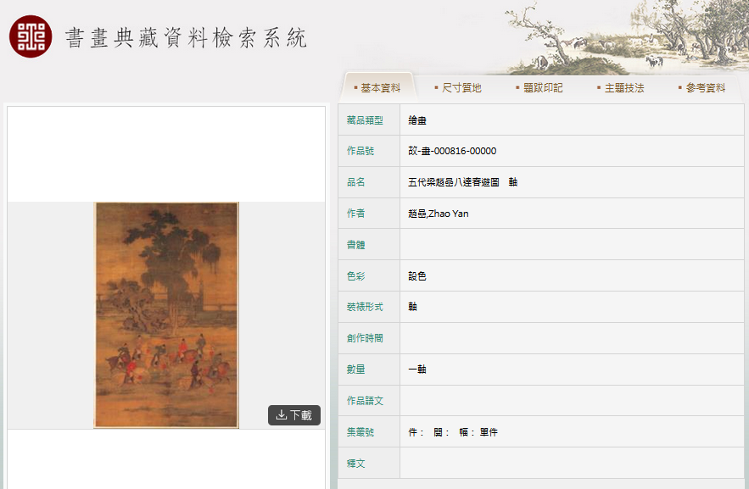749x489 pixels.
Task: Click the 藏品類型 field label
Action: (365, 120)
